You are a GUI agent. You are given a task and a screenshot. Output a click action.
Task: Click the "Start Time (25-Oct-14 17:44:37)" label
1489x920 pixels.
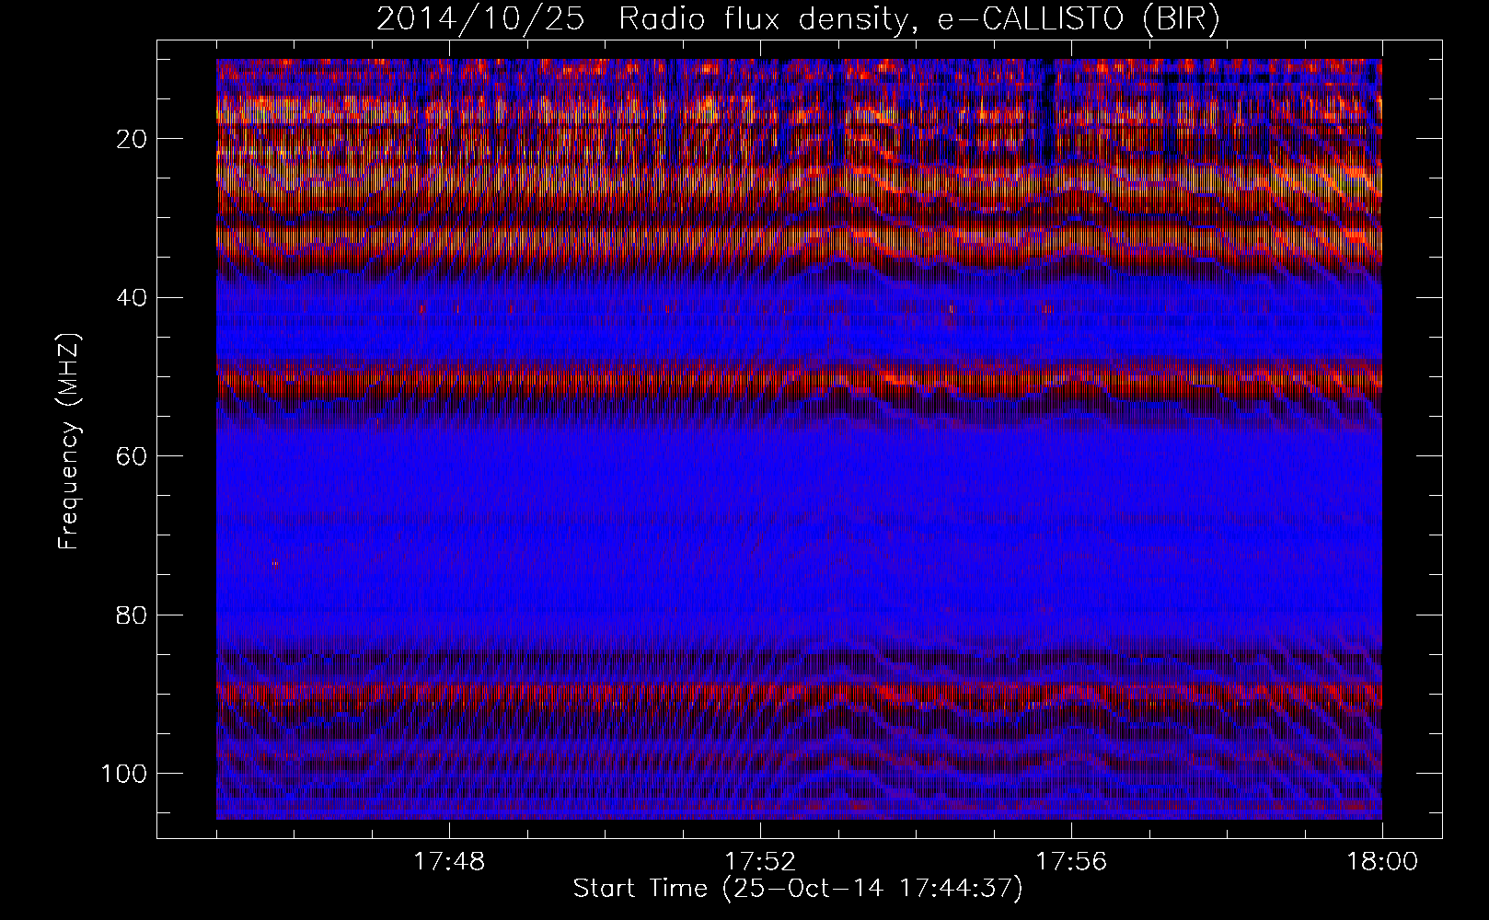tap(798, 889)
